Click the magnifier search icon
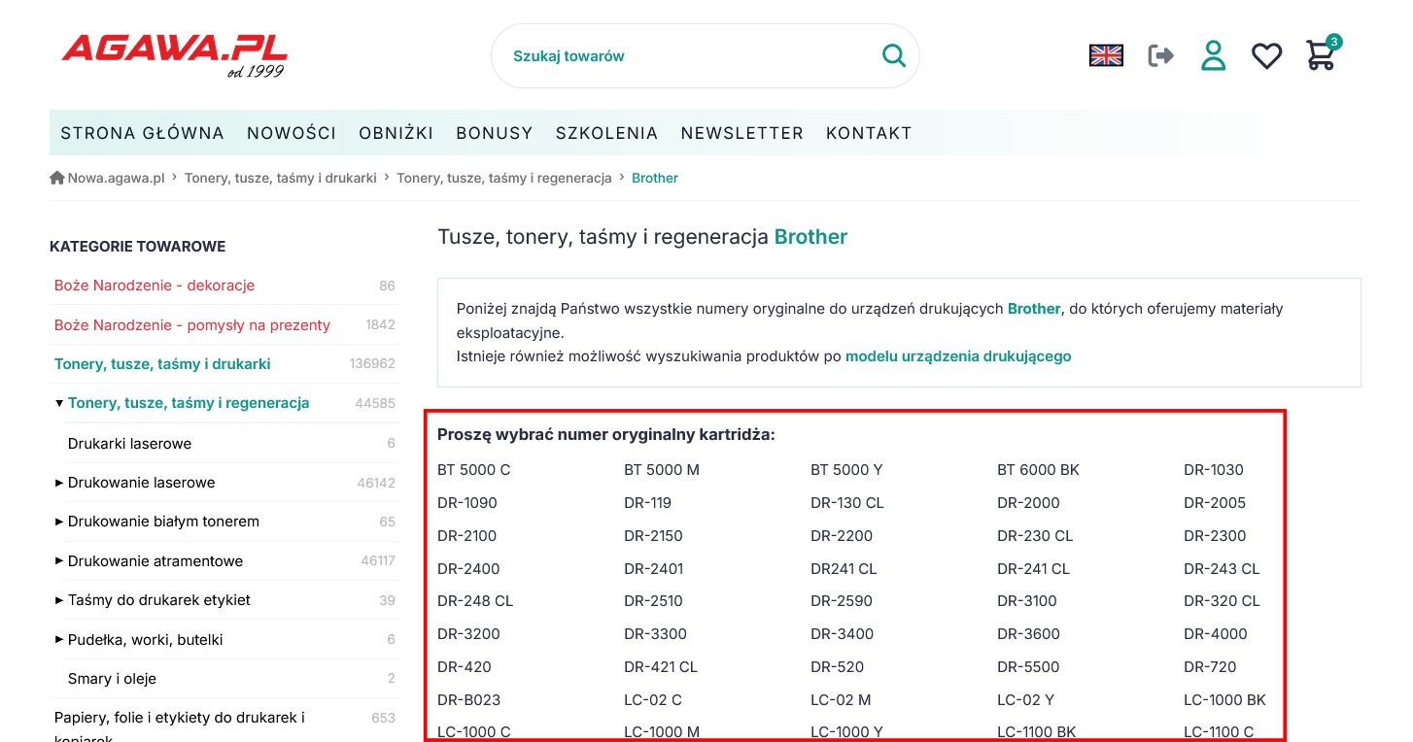 (893, 55)
